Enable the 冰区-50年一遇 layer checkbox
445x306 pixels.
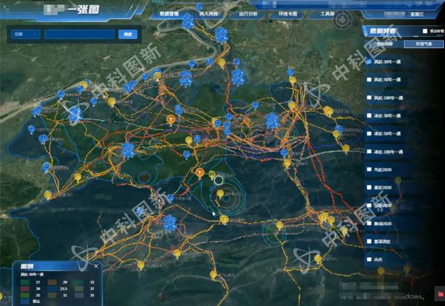pos(369,134)
